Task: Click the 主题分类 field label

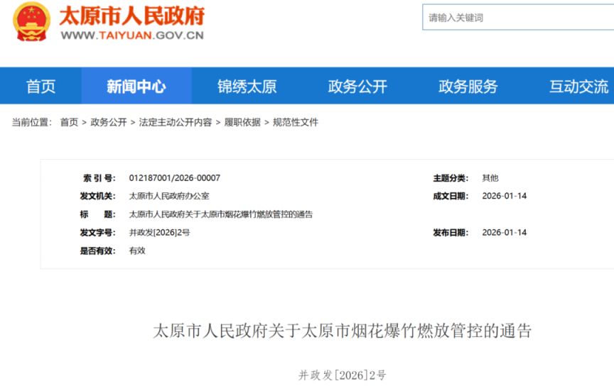Action: (x=451, y=178)
